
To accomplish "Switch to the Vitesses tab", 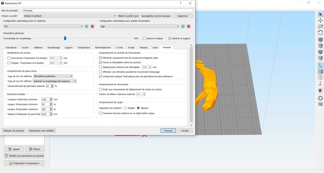I will coord(144,48).
